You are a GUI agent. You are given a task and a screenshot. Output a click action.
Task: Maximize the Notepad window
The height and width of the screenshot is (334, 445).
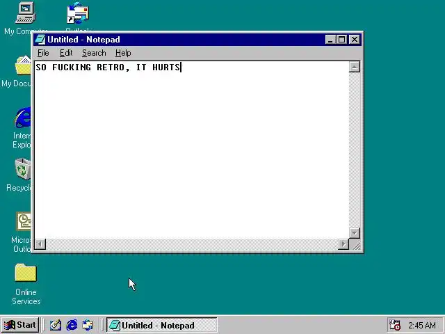tap(341, 40)
